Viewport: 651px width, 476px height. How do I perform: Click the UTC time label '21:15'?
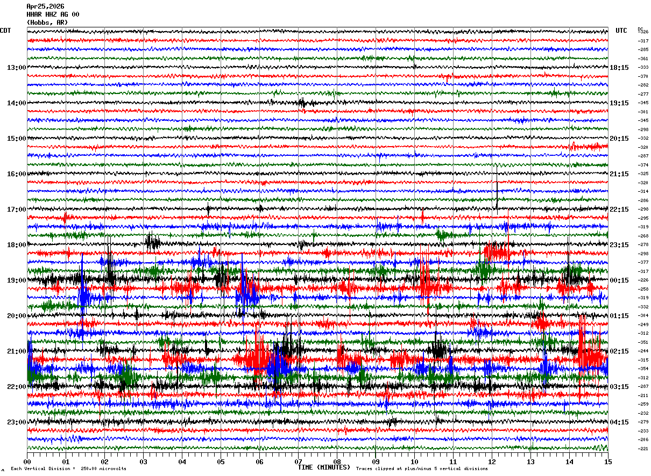click(619, 174)
